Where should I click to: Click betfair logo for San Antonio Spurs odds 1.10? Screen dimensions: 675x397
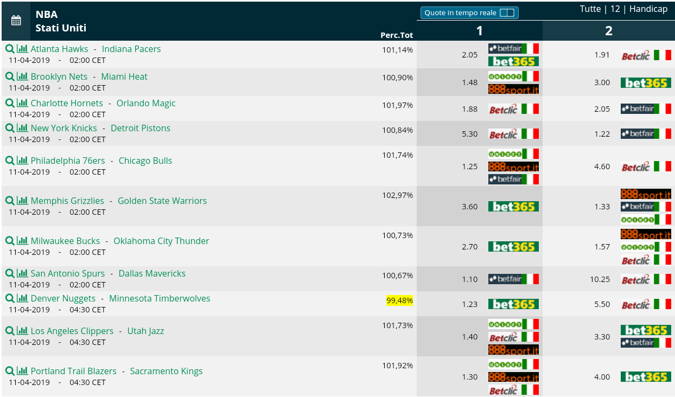(513, 279)
